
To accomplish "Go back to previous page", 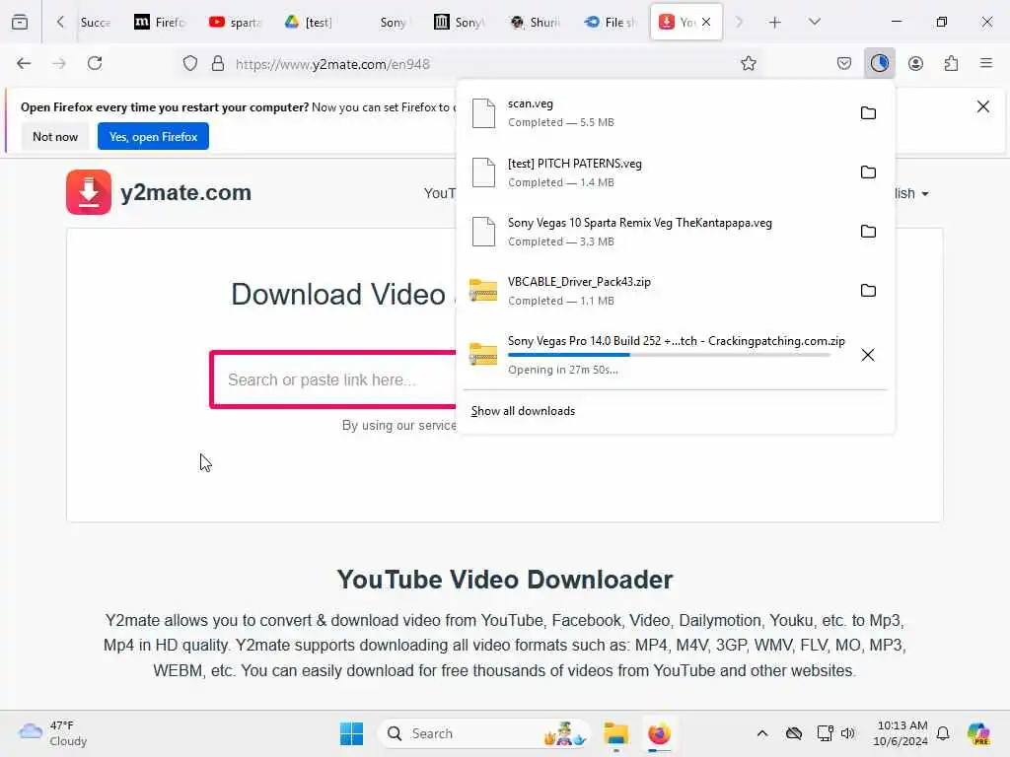I will pyautogui.click(x=24, y=63).
